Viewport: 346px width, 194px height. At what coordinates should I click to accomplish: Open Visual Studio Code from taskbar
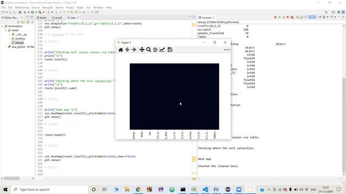(205, 189)
